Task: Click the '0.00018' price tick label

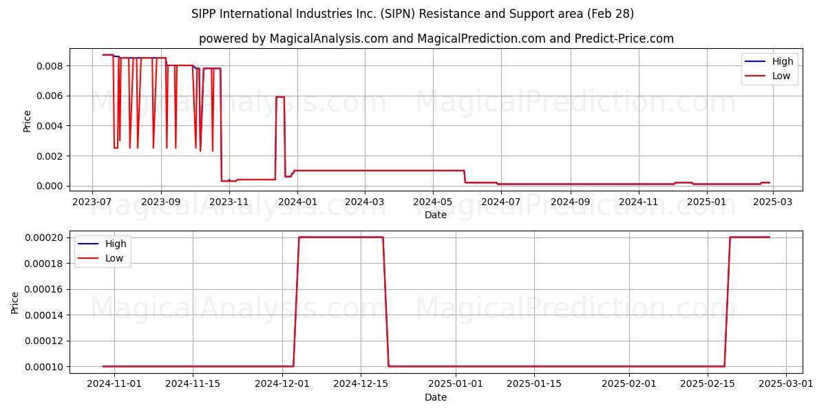Action: pos(45,263)
